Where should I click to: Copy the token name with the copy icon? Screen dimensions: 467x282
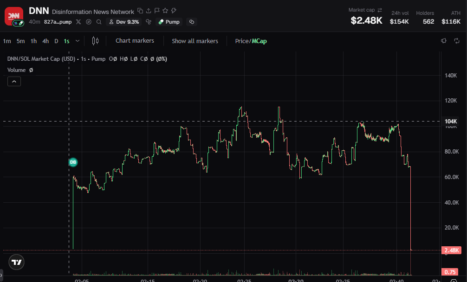click(140, 11)
